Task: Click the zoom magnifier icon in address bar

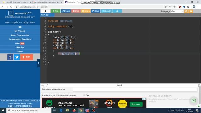Action: point(170,7)
